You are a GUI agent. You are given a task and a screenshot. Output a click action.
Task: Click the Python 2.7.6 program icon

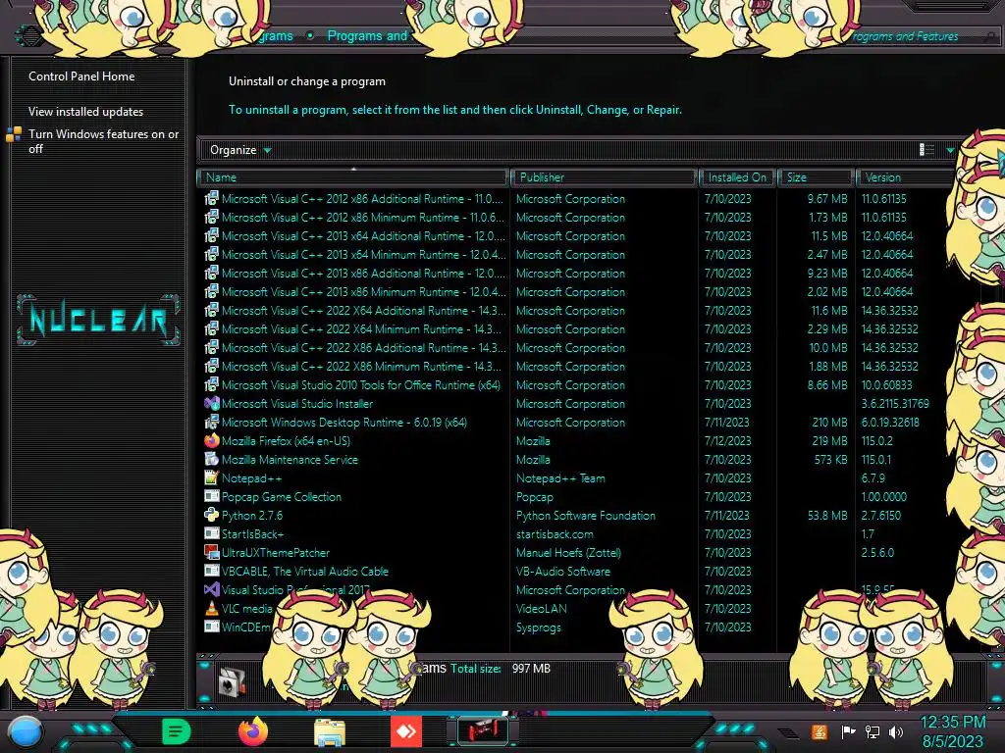pyautogui.click(x=212, y=515)
